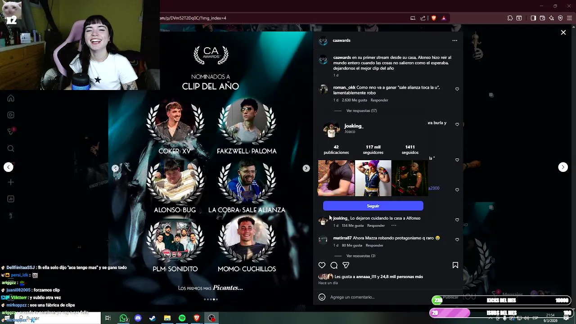The image size is (576, 324).
Task: Go to the next post with the right arrow
Action: click(563, 167)
